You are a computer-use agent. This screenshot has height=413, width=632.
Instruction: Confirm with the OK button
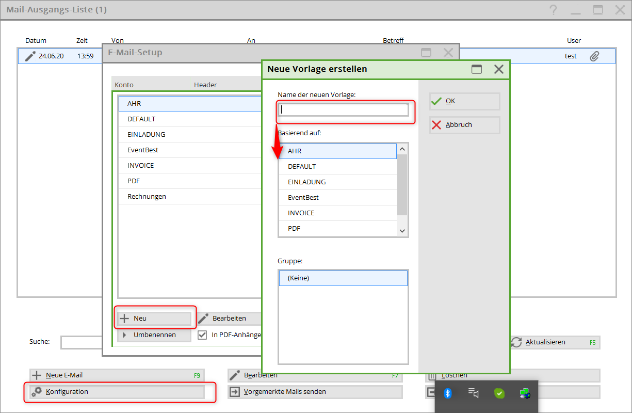(464, 101)
